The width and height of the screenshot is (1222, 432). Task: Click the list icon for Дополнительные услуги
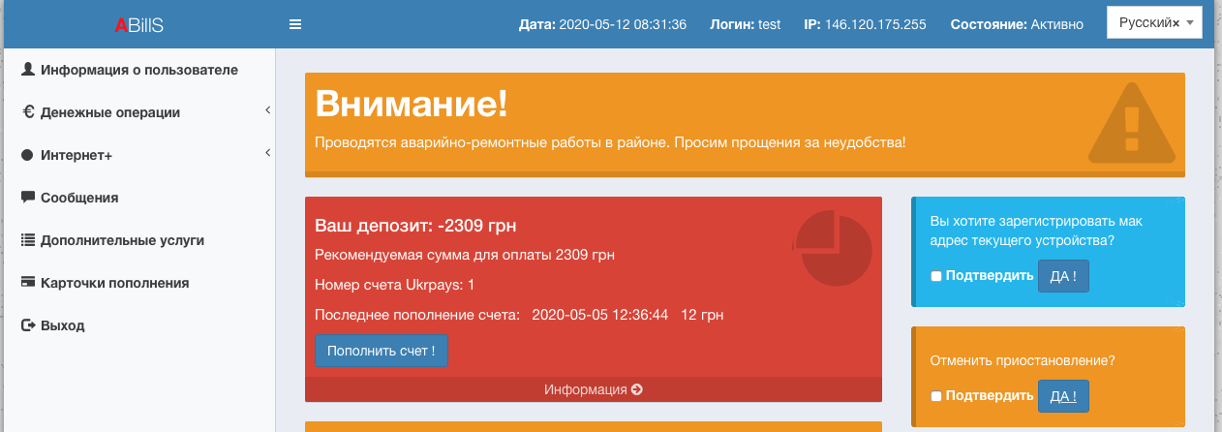click(x=28, y=240)
